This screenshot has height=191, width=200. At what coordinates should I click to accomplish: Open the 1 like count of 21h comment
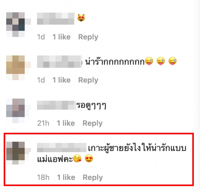click(x=66, y=123)
